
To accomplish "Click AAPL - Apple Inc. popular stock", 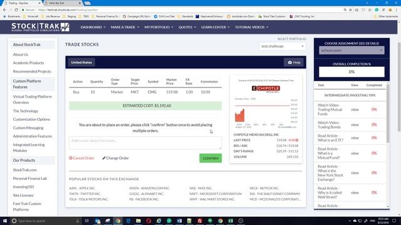I will coord(82,188).
